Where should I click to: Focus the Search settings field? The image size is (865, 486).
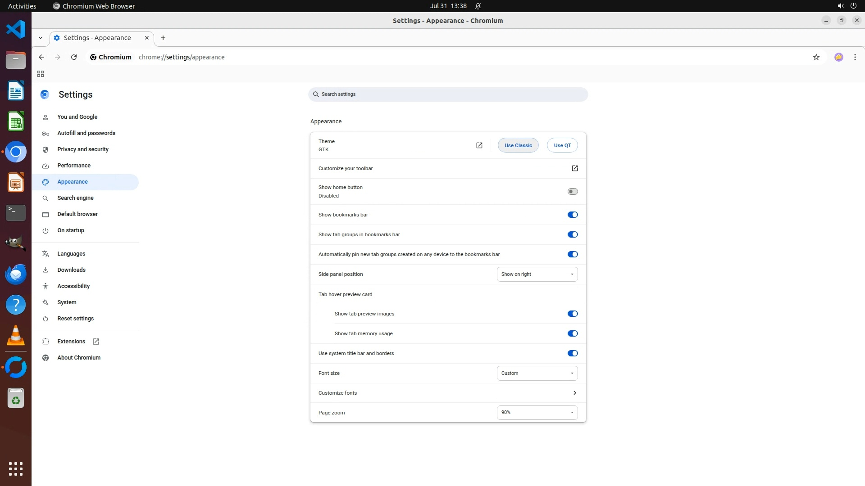[x=448, y=94]
